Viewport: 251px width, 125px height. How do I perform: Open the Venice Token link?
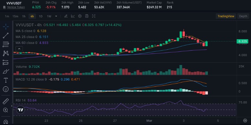click(x=16, y=7)
